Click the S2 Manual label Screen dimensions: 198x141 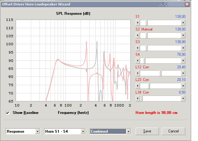pos(144,29)
